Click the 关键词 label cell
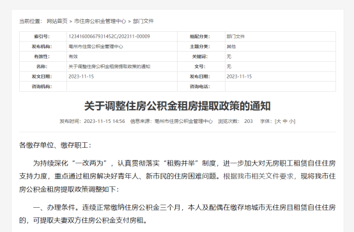Screen dimensions: 354x232 click(201, 57)
